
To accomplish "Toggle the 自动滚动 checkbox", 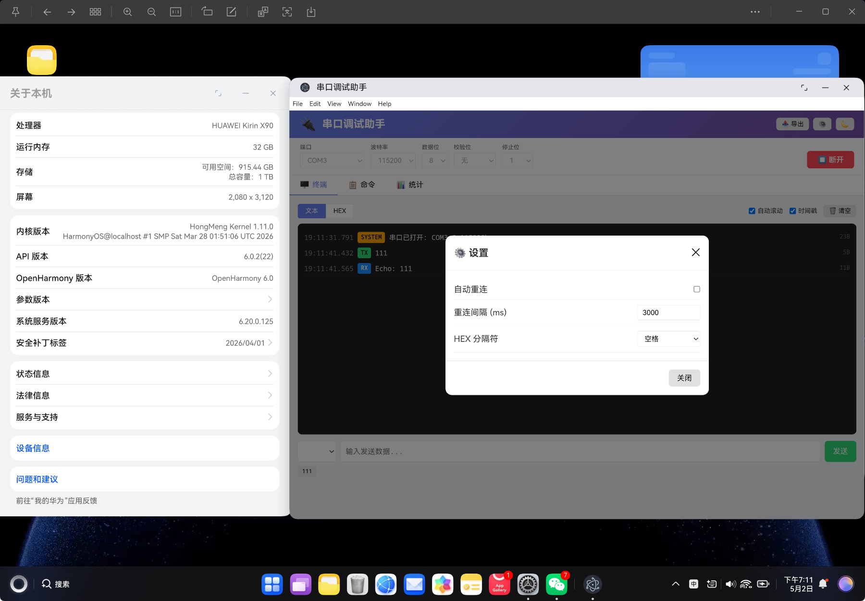I will [752, 211].
